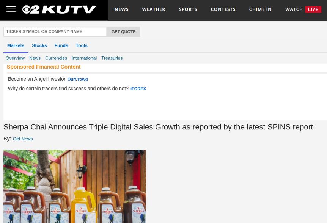
Task: Follow the OurCrowd sponsored link
Action: (77, 79)
